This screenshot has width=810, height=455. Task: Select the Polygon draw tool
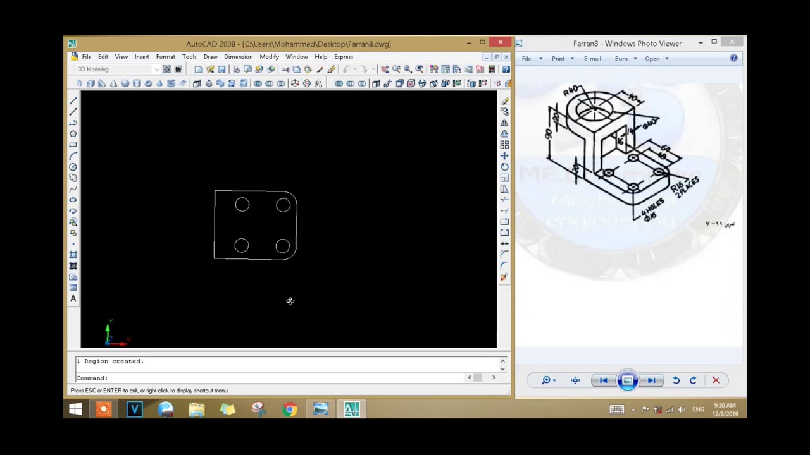(x=73, y=134)
